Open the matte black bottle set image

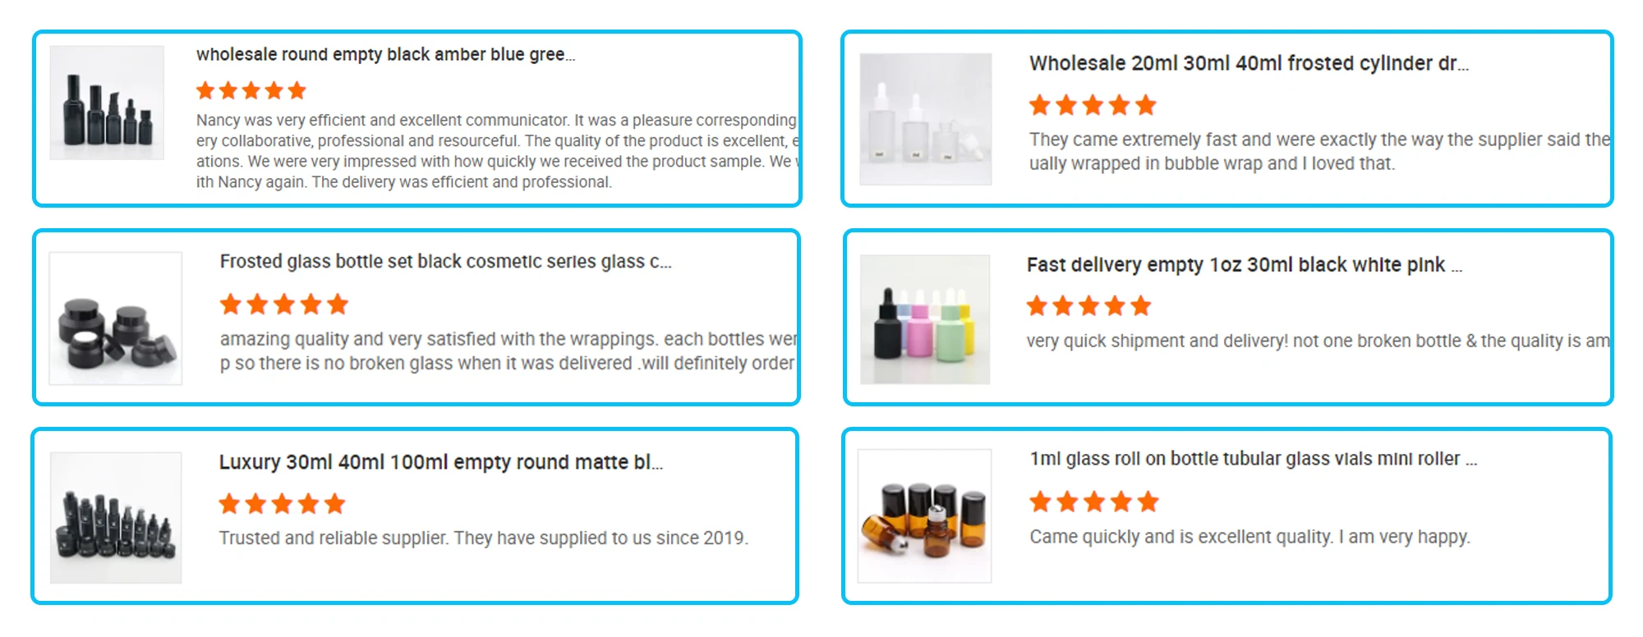pos(116,517)
